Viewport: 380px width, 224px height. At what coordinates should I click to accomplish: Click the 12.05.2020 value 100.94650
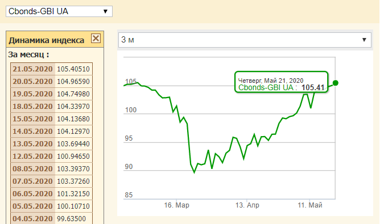click(73, 157)
